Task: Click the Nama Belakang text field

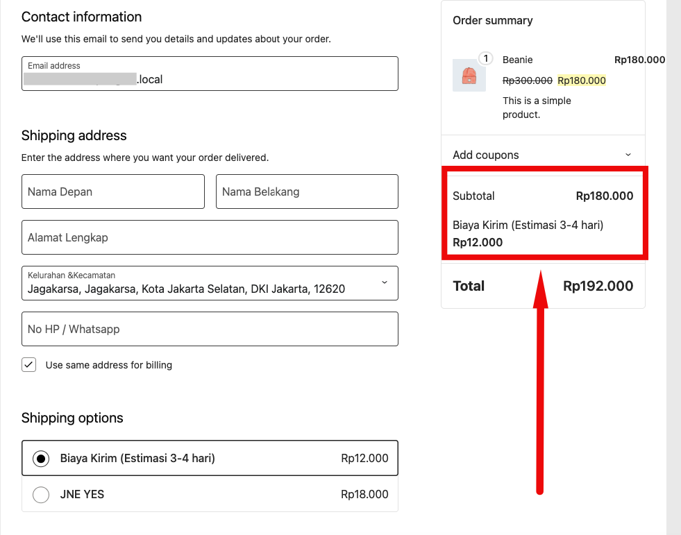Action: click(306, 192)
